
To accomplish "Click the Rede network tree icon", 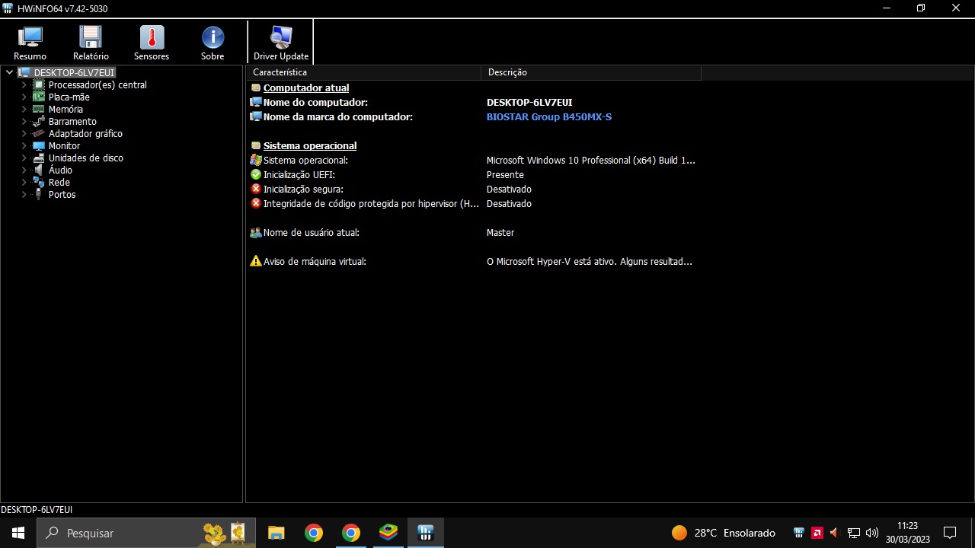I will click(39, 183).
